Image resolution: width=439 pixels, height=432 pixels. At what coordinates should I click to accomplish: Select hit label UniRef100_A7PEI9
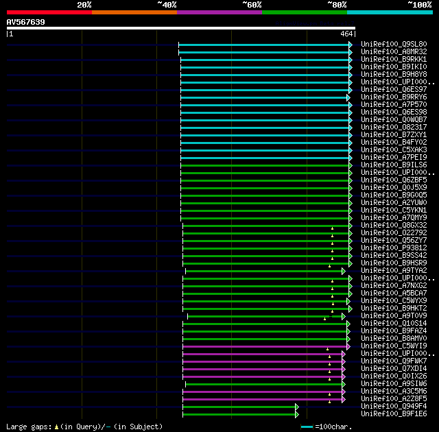click(394, 158)
